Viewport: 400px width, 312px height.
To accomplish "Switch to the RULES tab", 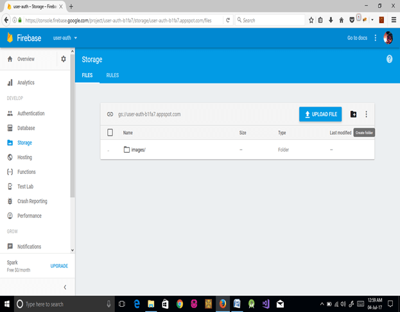I will (112, 75).
